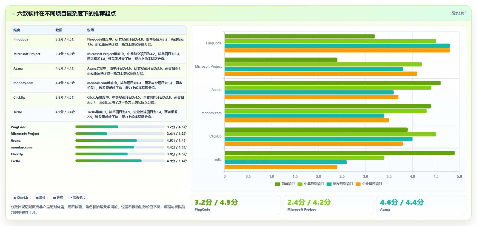Image resolution: width=477 pixels, height=226 pixels.
Task: Click the monday.com progress bar
Action: (120, 147)
